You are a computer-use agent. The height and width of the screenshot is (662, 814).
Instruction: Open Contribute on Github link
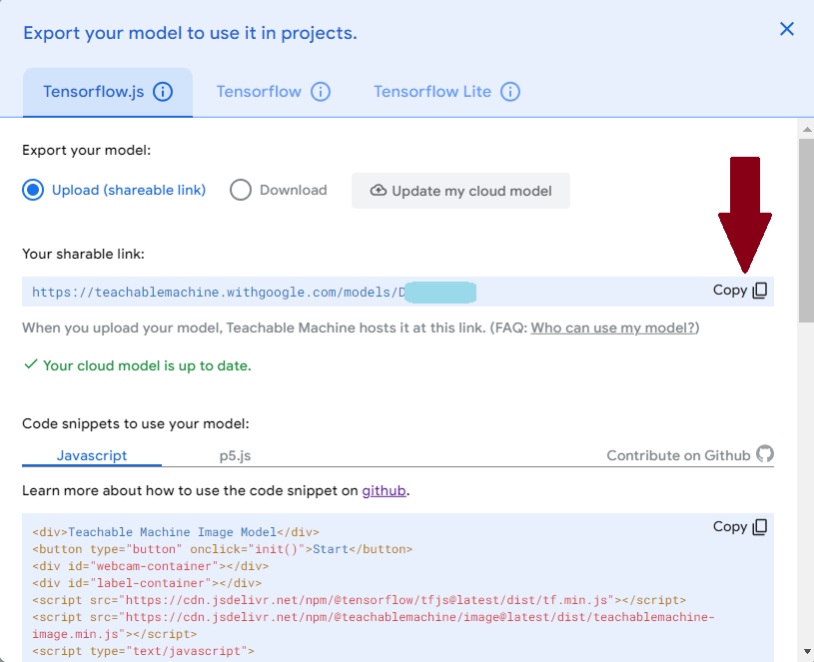(678, 455)
